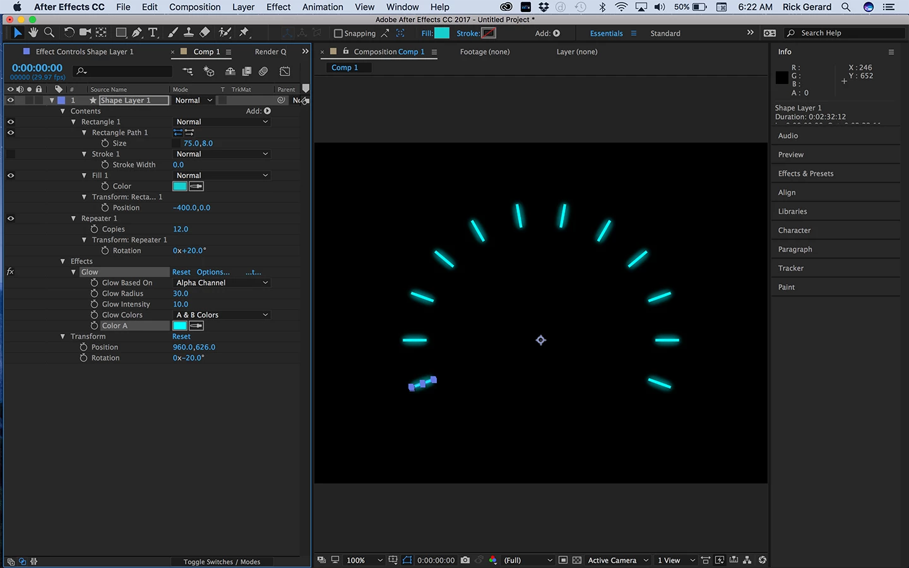Select the Rotation tool
Image resolution: width=909 pixels, height=568 pixels.
coord(69,33)
